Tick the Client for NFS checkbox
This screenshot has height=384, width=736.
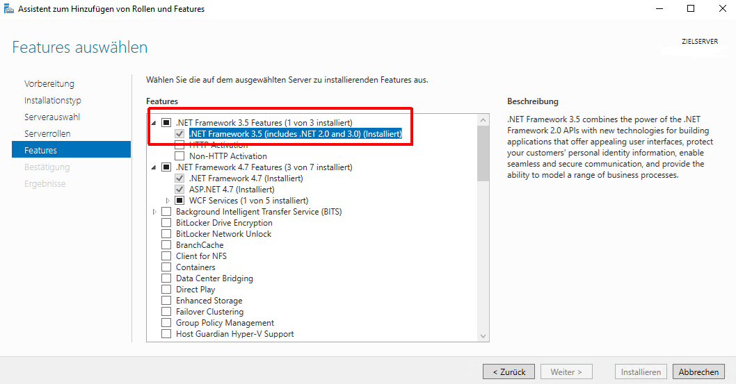[166, 256]
